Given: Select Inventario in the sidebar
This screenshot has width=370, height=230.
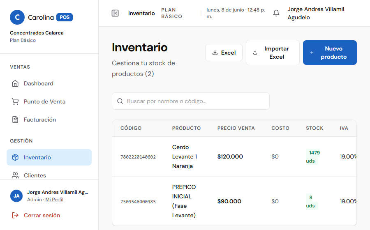Looking at the screenshot, I should point(49,157).
